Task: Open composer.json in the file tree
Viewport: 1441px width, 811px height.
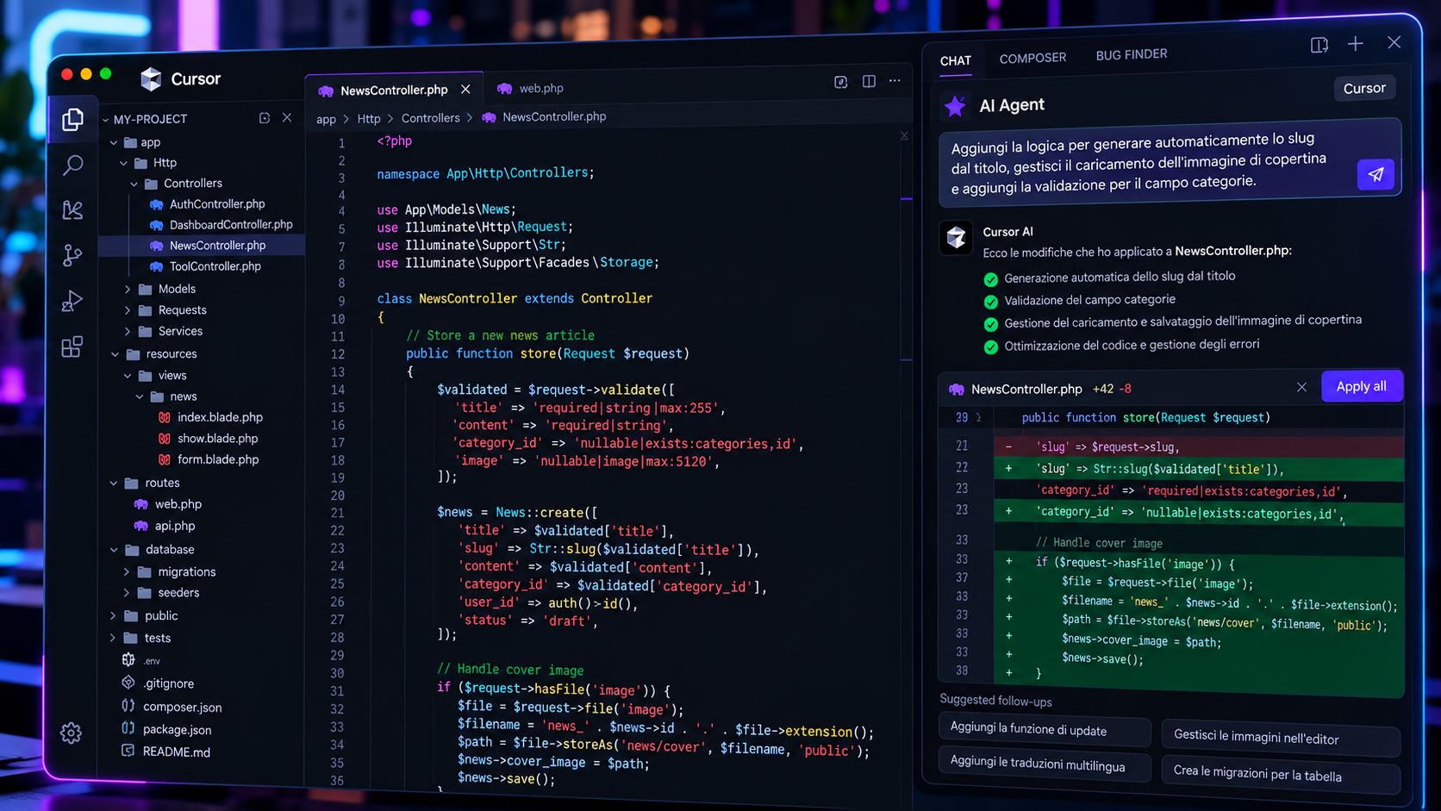Action: point(182,708)
